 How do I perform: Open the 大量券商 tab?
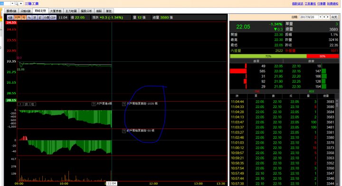tap(56, 11)
